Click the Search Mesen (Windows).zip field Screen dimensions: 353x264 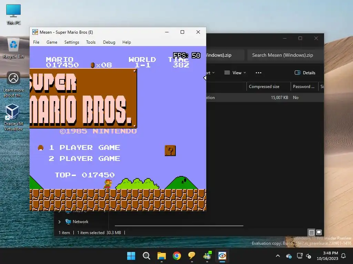click(285, 55)
